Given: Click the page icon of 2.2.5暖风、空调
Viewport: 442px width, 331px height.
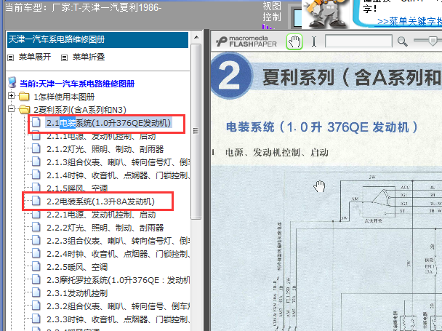Looking at the screenshot, I should point(36,266).
